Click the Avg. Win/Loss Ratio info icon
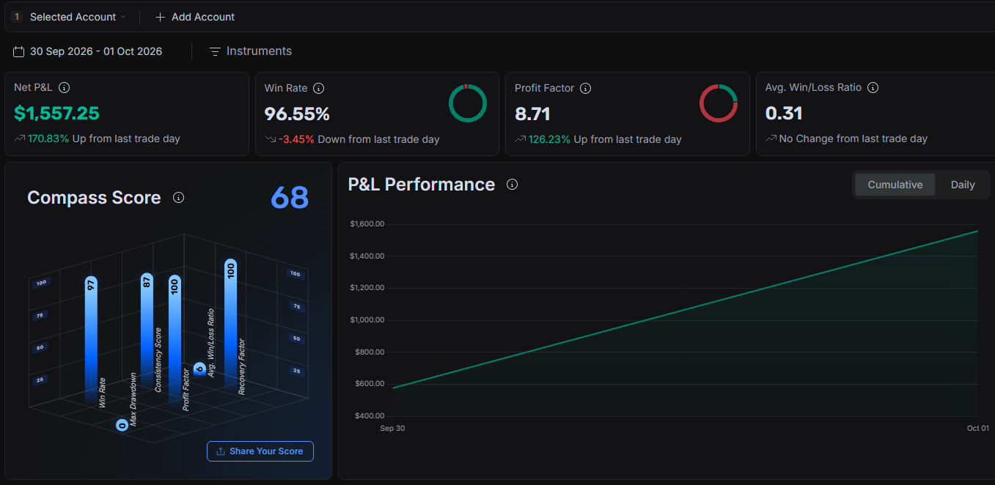 (x=873, y=87)
